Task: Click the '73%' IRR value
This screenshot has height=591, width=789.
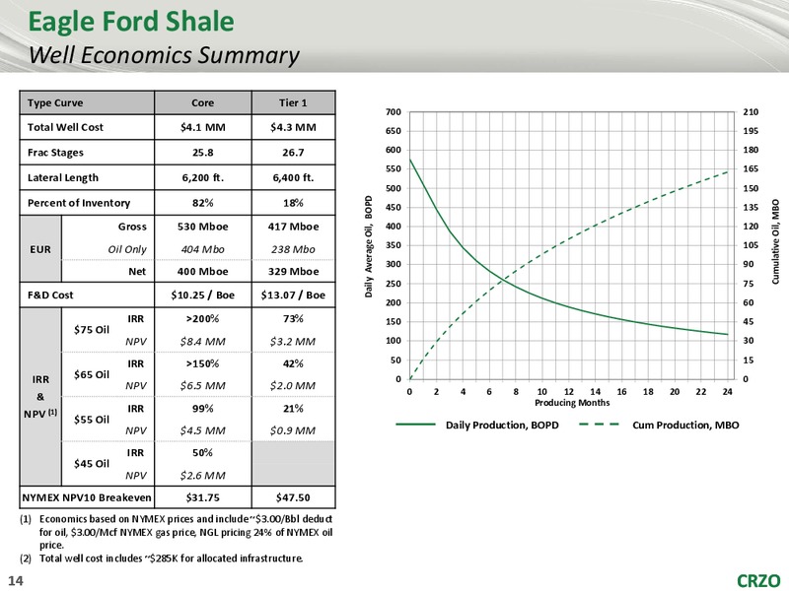Action: pyautogui.click(x=293, y=318)
